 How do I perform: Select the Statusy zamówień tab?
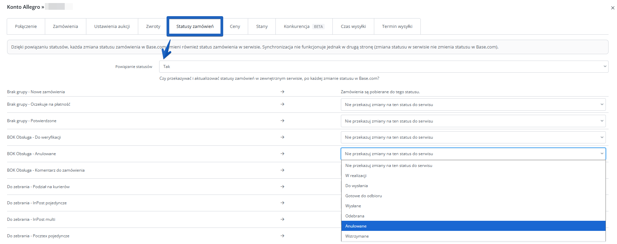[195, 27]
